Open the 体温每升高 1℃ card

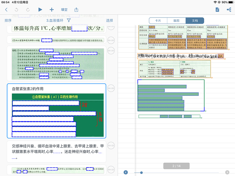[56, 29]
